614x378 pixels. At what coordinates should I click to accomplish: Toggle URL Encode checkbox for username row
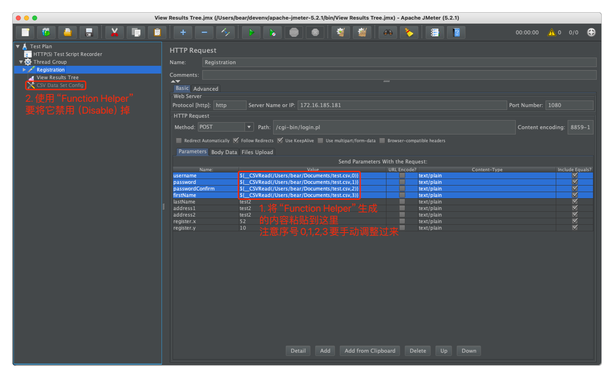tap(402, 175)
